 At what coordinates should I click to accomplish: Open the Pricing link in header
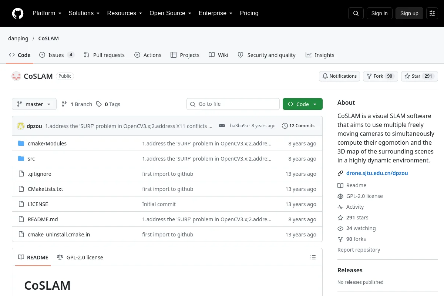(249, 13)
